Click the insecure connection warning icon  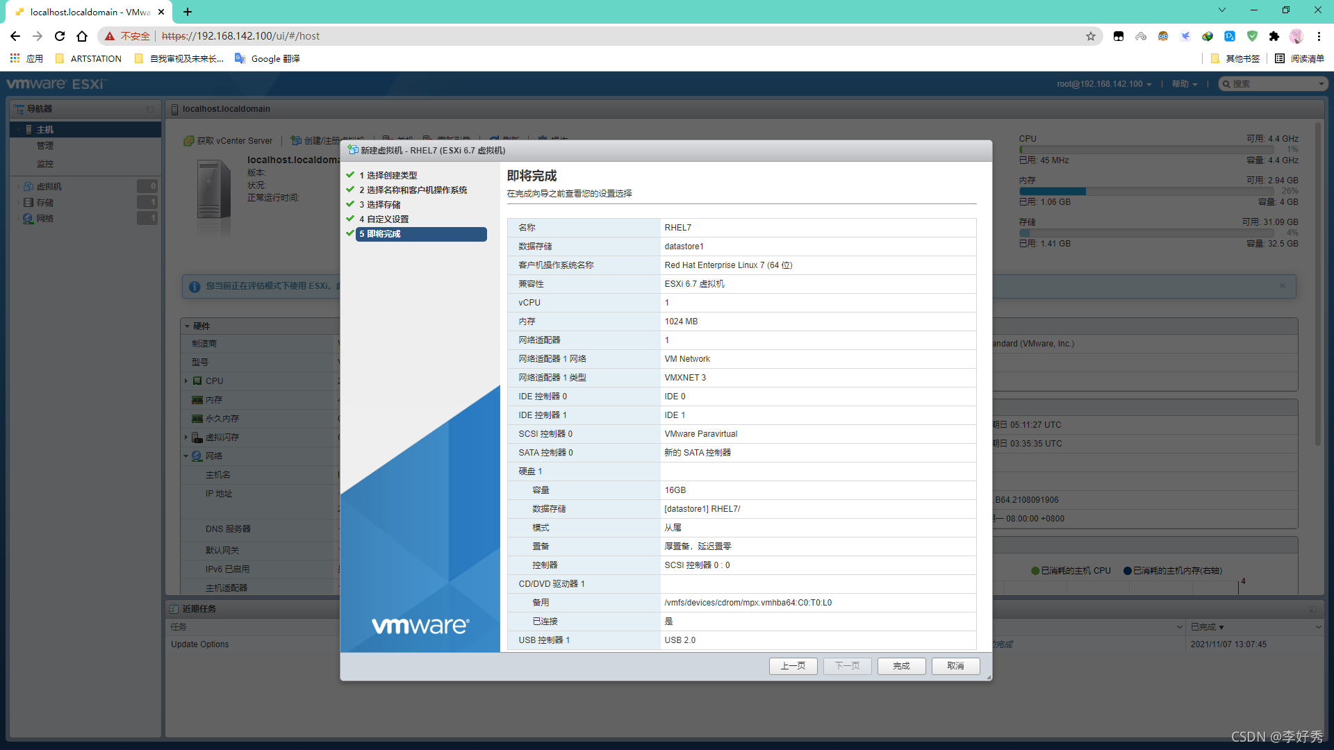[x=110, y=36]
